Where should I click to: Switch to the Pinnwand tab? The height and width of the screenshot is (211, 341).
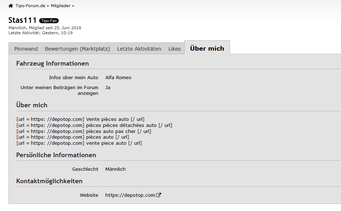click(26, 49)
